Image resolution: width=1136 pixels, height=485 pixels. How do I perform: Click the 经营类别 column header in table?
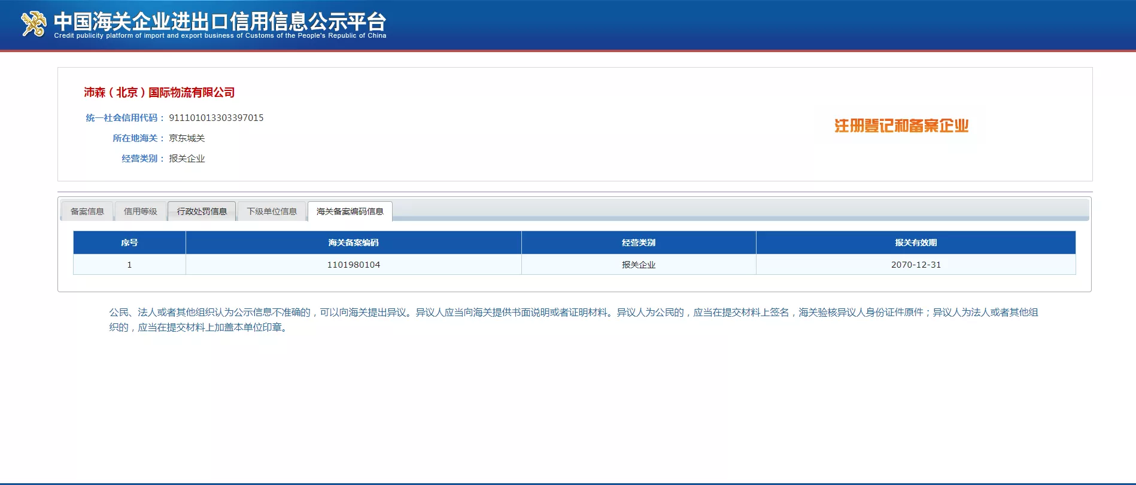tap(639, 242)
